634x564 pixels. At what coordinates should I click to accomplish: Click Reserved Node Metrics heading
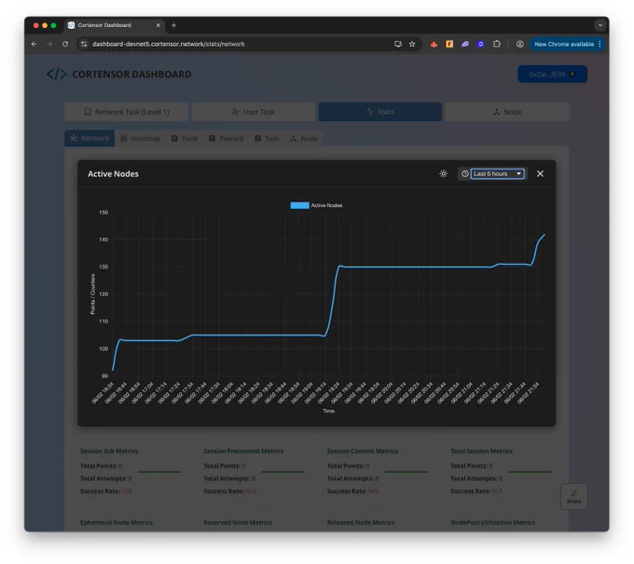coord(238,523)
